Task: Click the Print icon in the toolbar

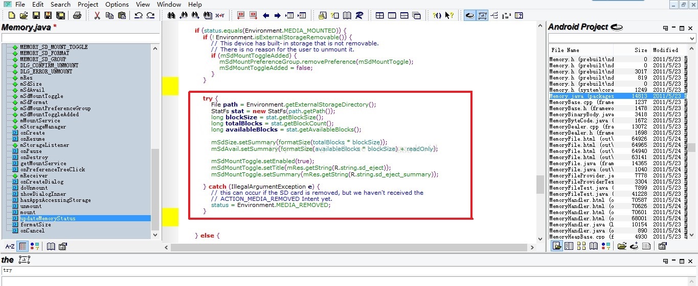Action: [77, 15]
